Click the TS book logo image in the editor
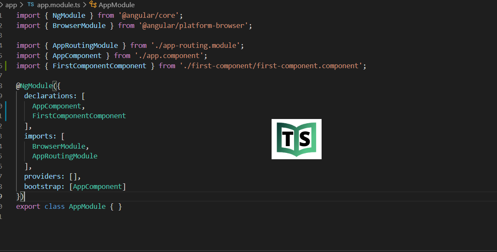 [296, 139]
